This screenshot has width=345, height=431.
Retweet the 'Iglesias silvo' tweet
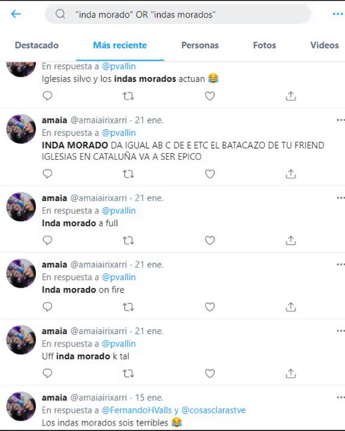(x=128, y=96)
